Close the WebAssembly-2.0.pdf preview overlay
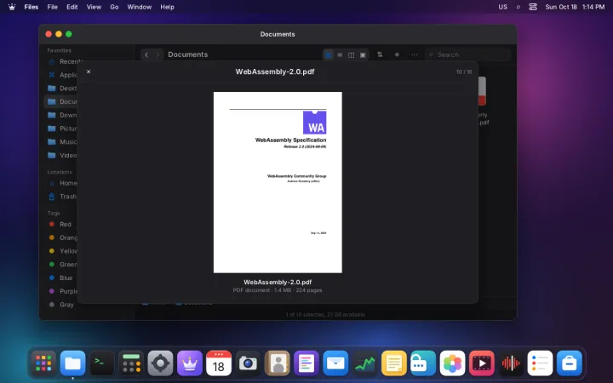613x383 pixels. (x=89, y=71)
